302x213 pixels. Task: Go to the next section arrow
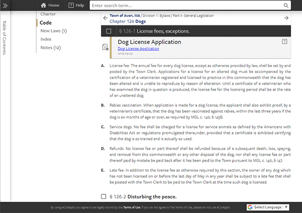[286, 18]
